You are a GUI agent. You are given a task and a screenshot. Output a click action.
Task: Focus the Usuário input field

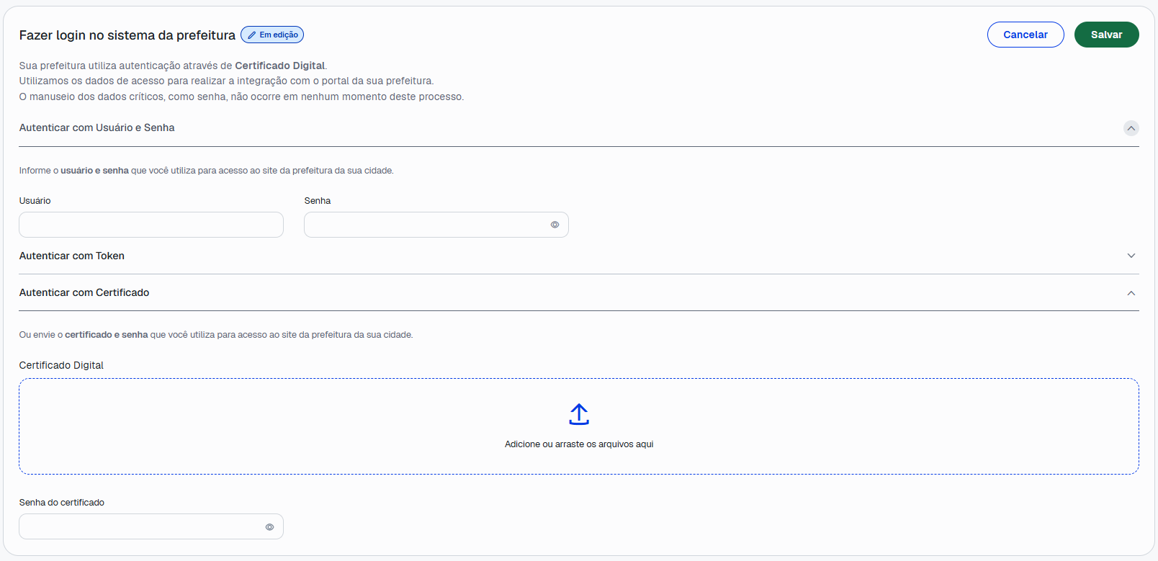pos(151,225)
